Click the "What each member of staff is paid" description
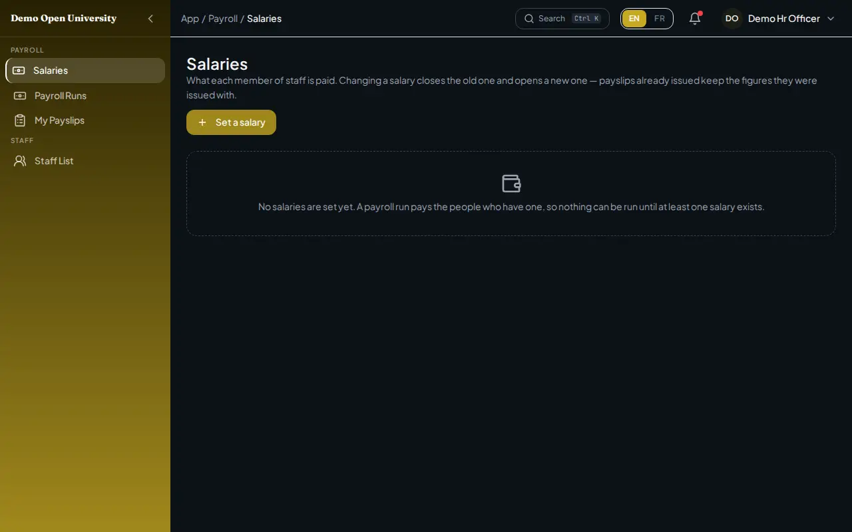Image resolution: width=852 pixels, height=532 pixels. pyautogui.click(x=502, y=88)
